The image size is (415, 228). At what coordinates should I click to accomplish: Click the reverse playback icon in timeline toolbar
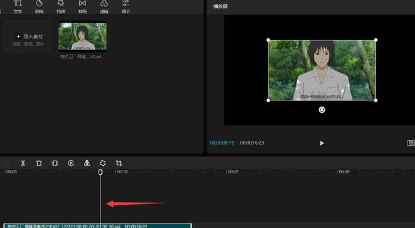(71, 163)
